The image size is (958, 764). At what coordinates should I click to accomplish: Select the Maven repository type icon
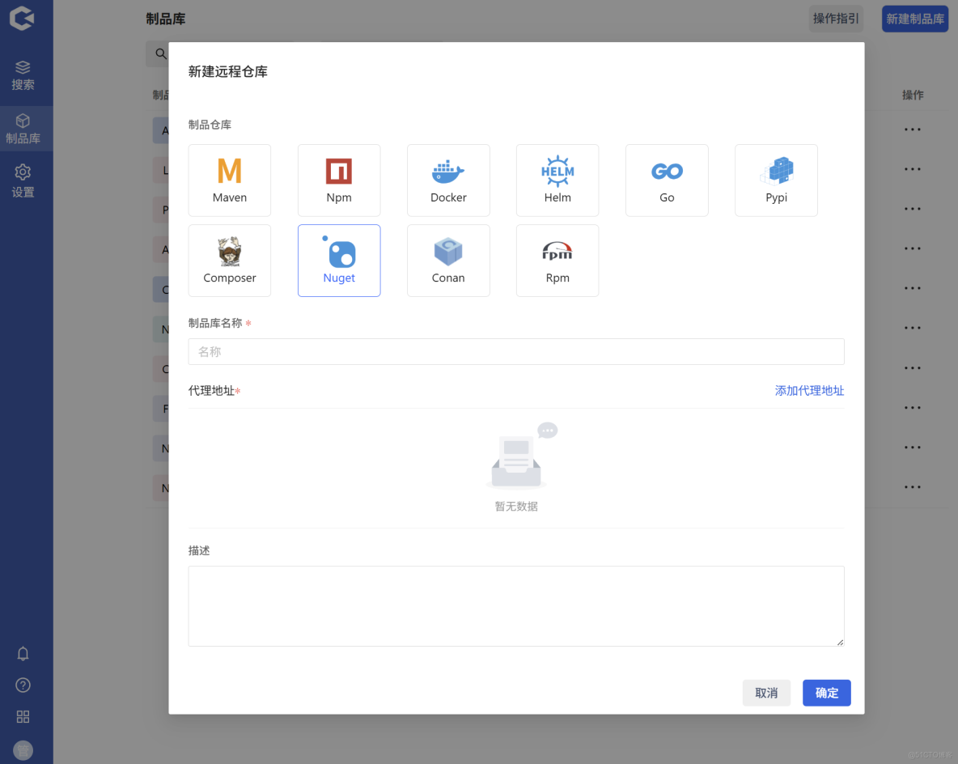tap(229, 180)
